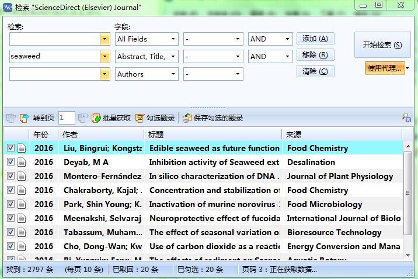This screenshot has height=279, width=418.
Task: Click document icon of Montero-Fernández row
Action: click(x=22, y=176)
